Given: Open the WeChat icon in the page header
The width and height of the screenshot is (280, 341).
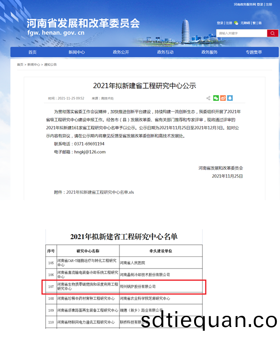Looking at the screenshot, I should tap(236, 23).
